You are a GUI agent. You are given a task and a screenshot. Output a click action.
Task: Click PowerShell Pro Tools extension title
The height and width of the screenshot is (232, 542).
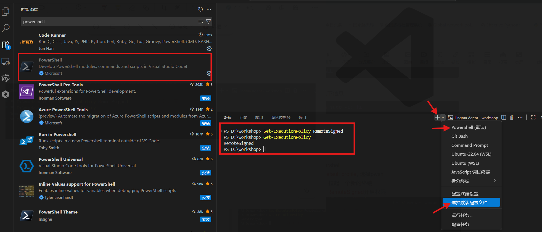pos(60,85)
